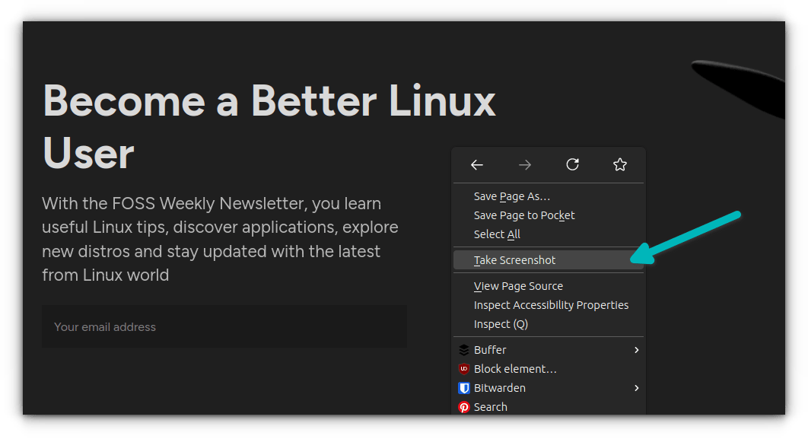Screen dimensions: 808x439
Task: Click the Pinterest logo icon
Action: click(x=464, y=407)
